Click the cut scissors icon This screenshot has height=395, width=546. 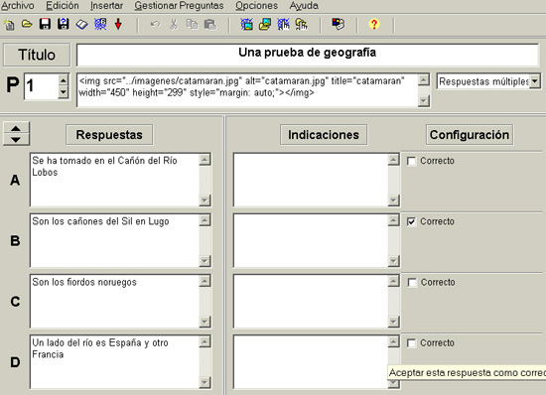point(174,25)
